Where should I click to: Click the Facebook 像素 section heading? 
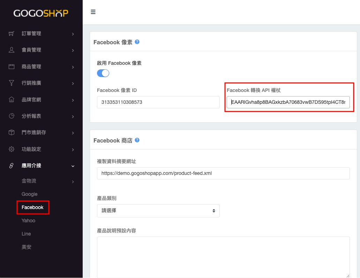[113, 42]
